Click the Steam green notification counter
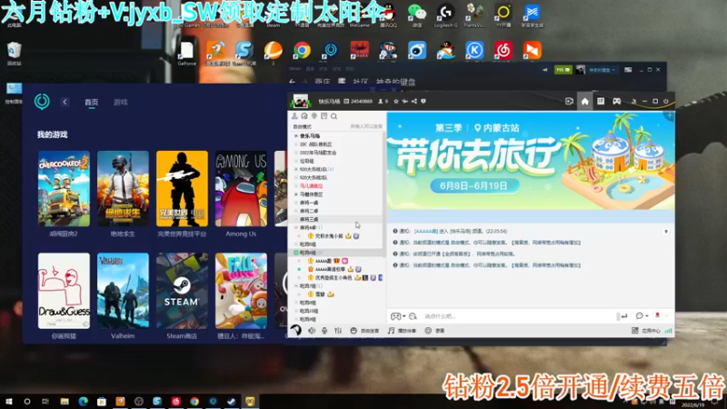The image size is (727, 409). pyautogui.click(x=563, y=70)
